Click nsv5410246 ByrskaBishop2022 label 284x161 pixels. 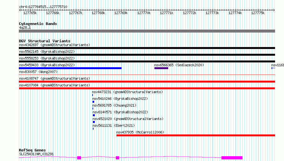[x=120, y=99]
